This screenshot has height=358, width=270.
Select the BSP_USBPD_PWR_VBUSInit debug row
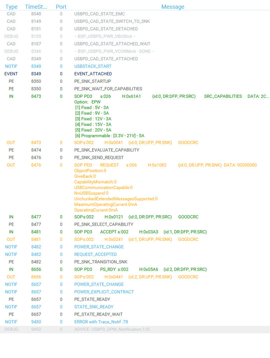pos(135,36)
